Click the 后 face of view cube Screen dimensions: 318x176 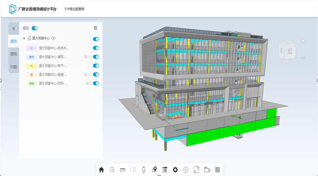tap(290, 51)
